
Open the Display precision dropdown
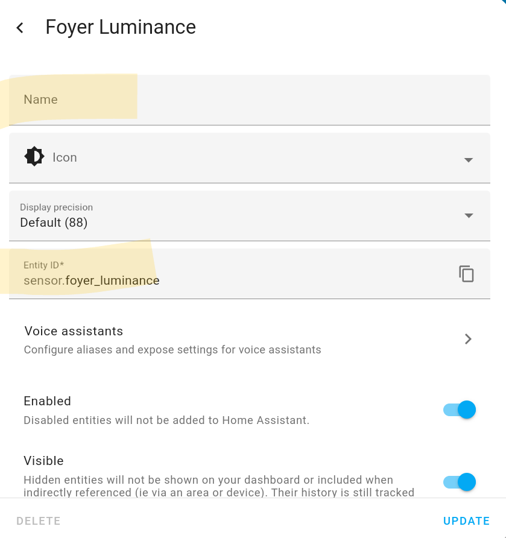point(469,215)
